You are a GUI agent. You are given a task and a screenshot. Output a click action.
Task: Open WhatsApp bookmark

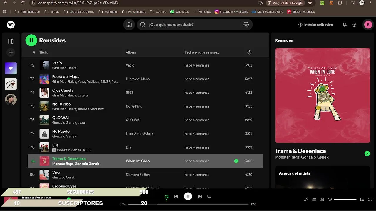click(180, 12)
